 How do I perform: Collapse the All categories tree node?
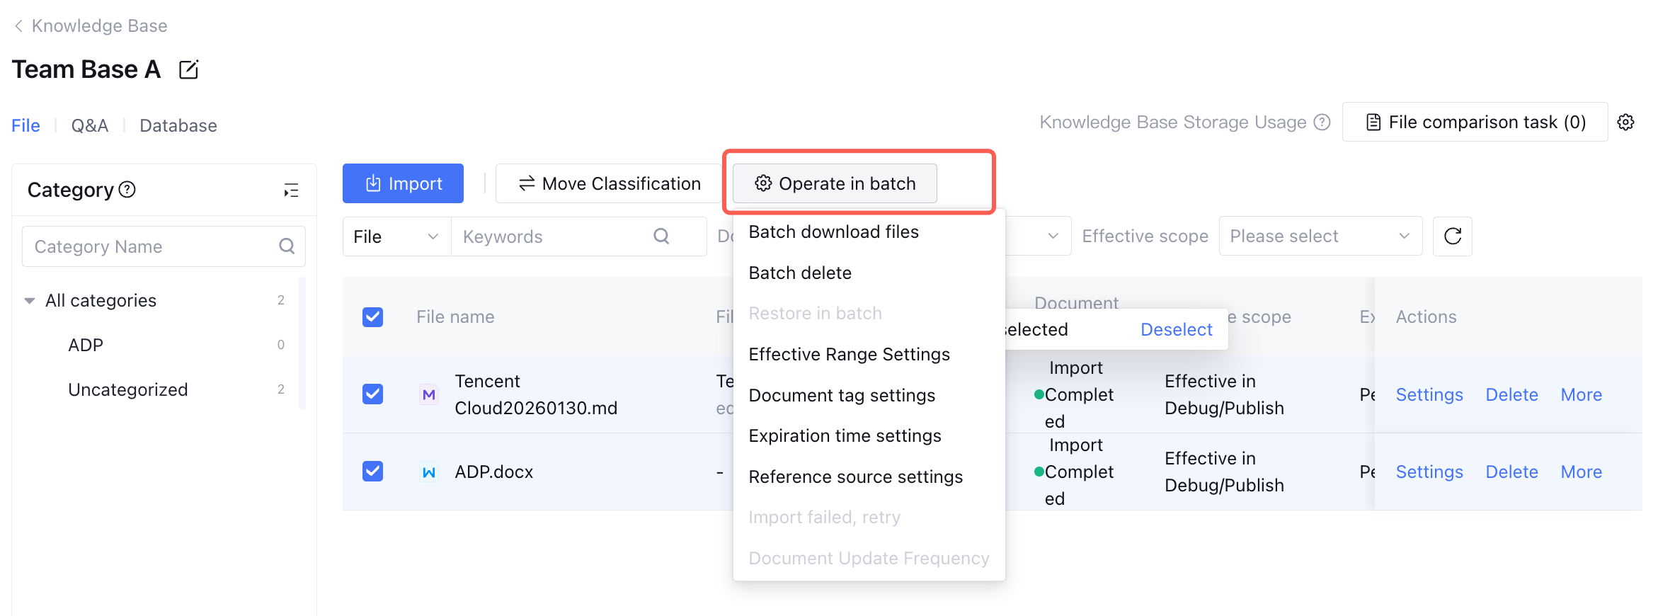click(30, 301)
